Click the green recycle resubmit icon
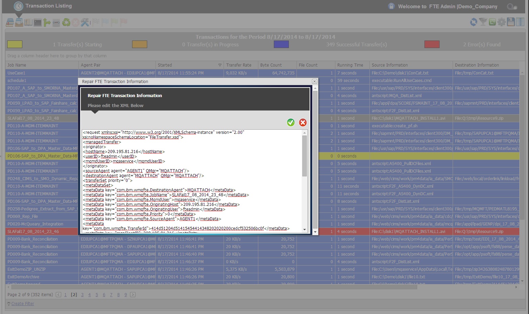 [x=66, y=22]
